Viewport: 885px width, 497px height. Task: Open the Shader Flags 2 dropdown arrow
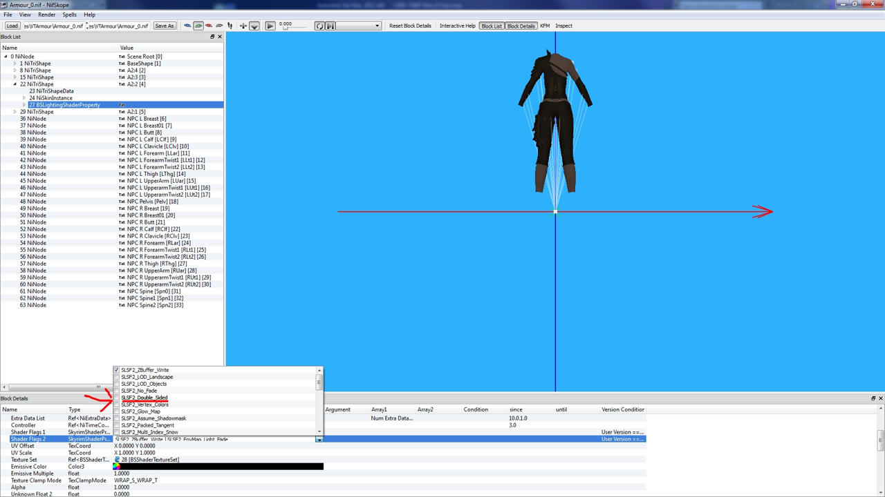pyautogui.click(x=319, y=439)
